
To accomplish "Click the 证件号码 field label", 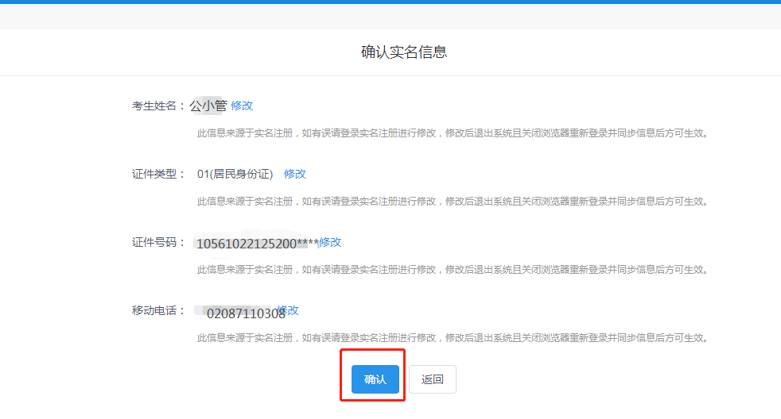I will coord(158,242).
